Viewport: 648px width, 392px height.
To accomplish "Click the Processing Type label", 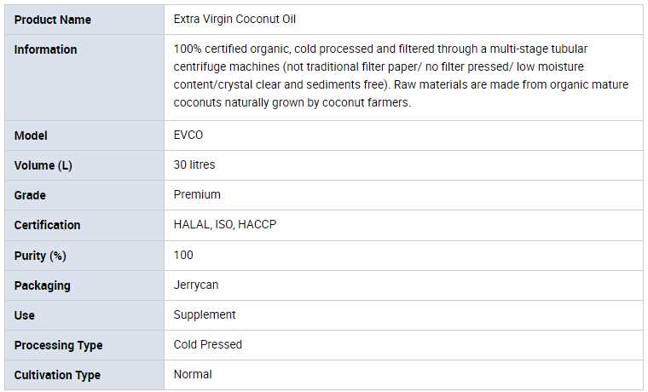I will click(59, 345).
